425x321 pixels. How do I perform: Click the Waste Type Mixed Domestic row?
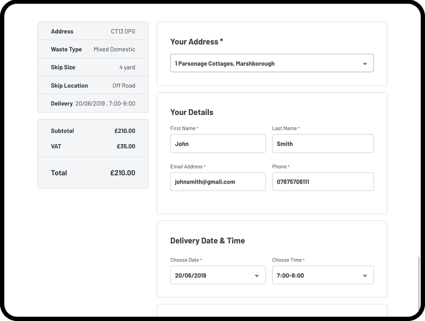tap(93, 48)
